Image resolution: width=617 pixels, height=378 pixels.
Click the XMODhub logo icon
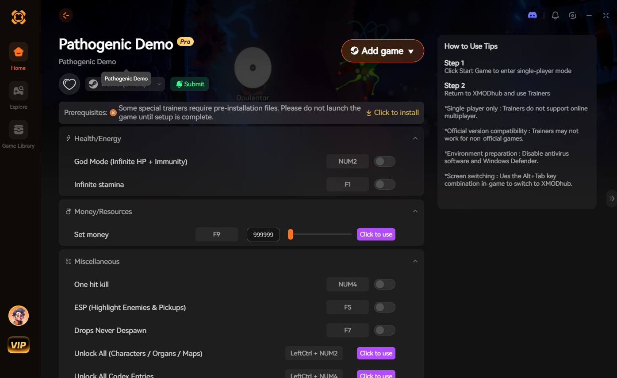click(19, 17)
